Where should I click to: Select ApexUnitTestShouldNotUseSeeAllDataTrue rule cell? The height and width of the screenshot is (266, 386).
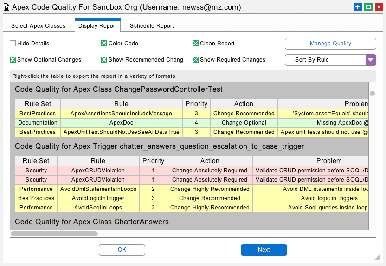122,132
